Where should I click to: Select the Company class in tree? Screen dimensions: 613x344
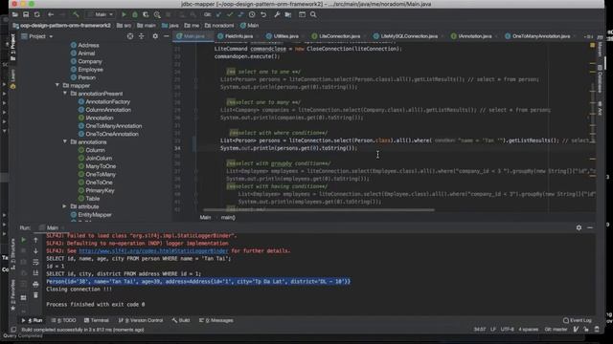86,61
